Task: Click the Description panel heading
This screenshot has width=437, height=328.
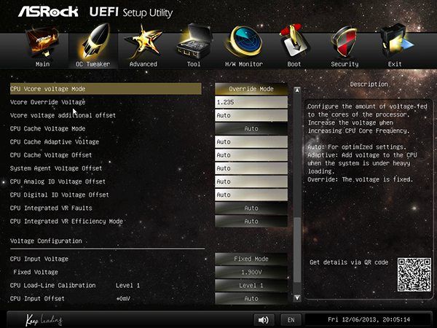Action: [x=369, y=85]
